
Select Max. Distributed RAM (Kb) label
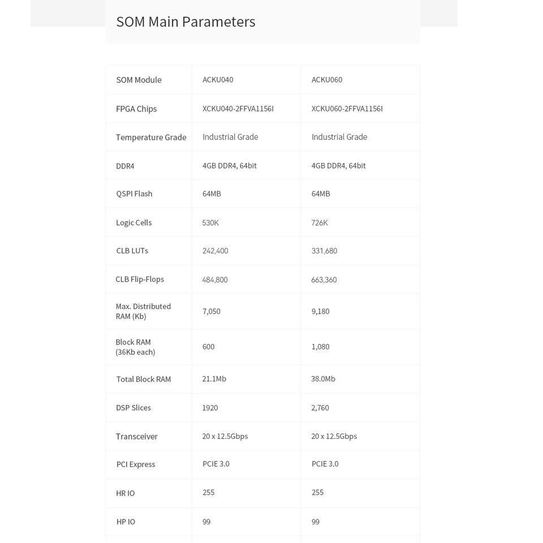pyautogui.click(x=143, y=311)
